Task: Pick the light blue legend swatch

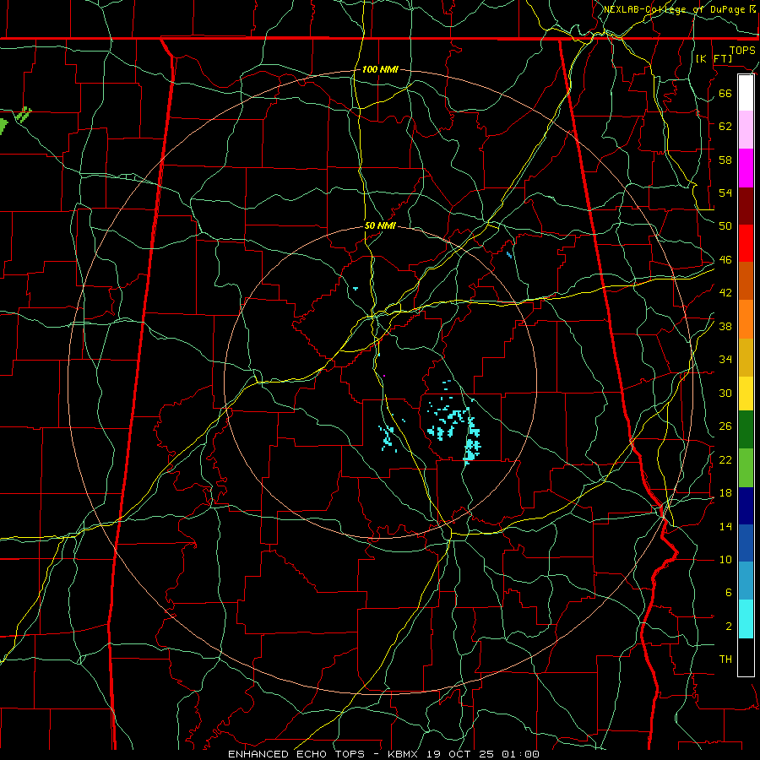Action: click(746, 581)
